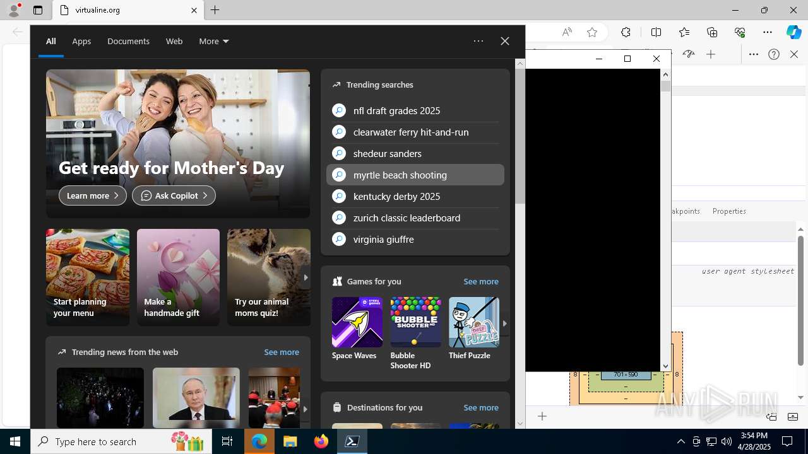Open Thief Puzzle game thumbnail

point(474,322)
